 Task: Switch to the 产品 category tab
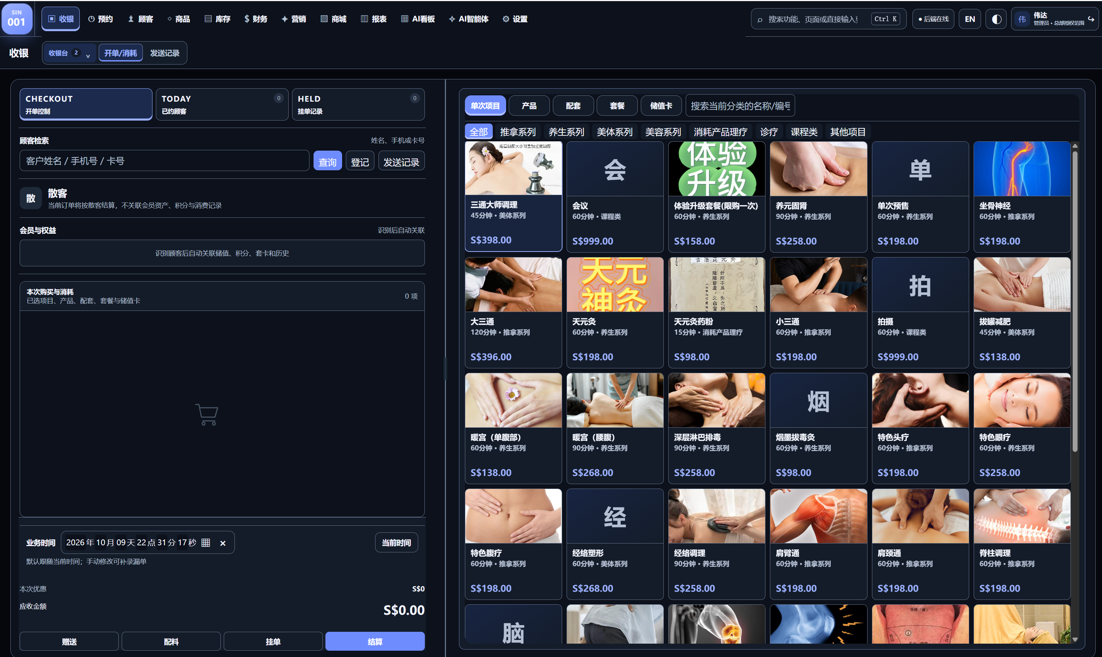529,106
